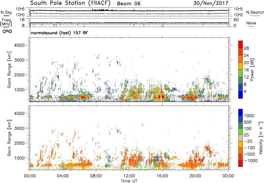Image resolution: width=264 pixels, height=183 pixels.
Task: Click the light green 12–16 dB Power bar segment
Action: pyautogui.click(x=241, y=73)
